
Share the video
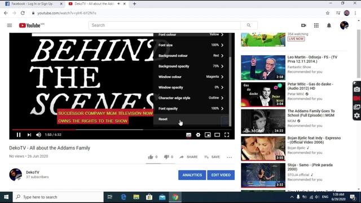click(188, 157)
